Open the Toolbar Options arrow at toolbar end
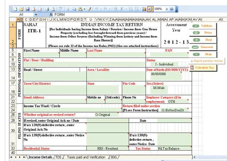Viewport: 227px width, 161px height. 177,10
